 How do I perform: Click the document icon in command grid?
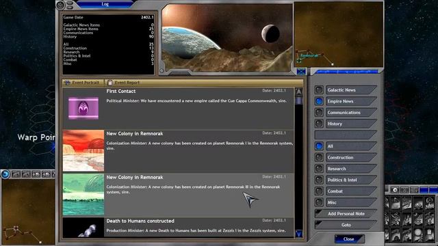coord(429,234)
